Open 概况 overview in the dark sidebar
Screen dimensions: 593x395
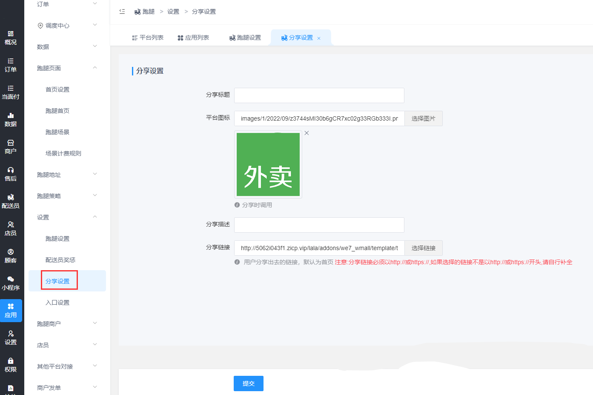11,38
